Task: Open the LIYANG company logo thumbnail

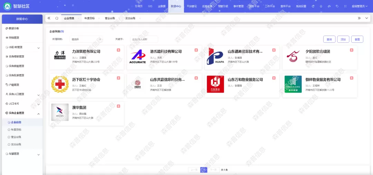Action: click(60, 55)
